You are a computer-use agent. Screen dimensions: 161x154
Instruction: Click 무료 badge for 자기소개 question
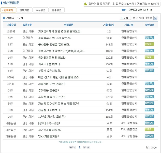pos(149,129)
